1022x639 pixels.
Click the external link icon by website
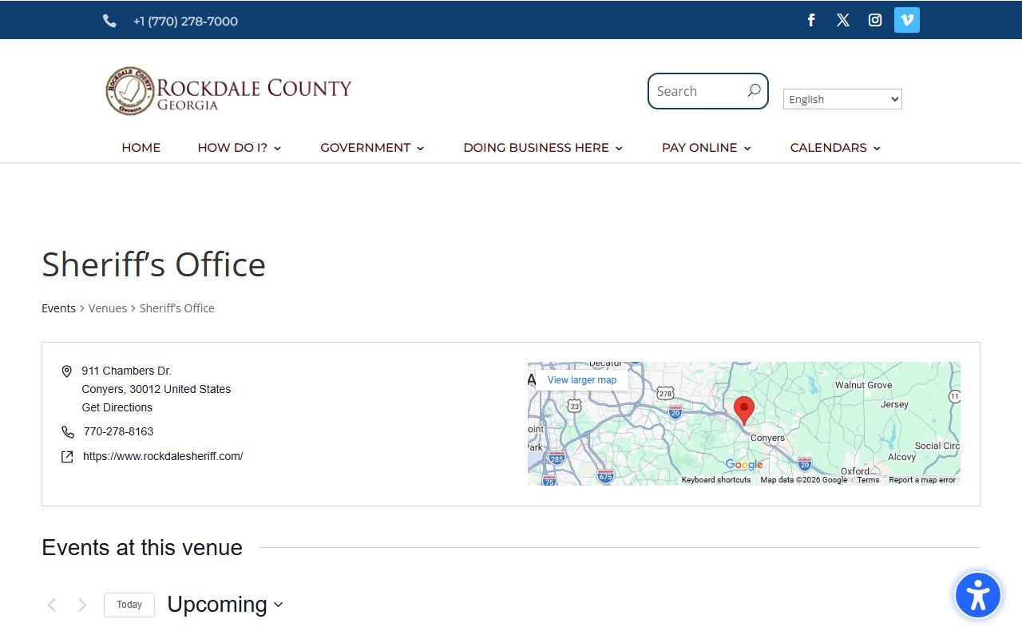[67, 457]
